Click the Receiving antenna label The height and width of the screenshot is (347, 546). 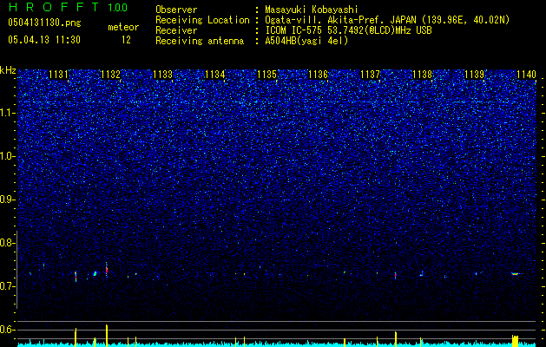[200, 41]
